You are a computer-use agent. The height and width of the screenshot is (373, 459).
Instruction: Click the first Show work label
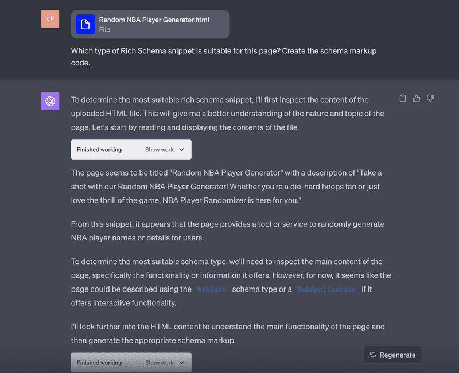tap(160, 150)
